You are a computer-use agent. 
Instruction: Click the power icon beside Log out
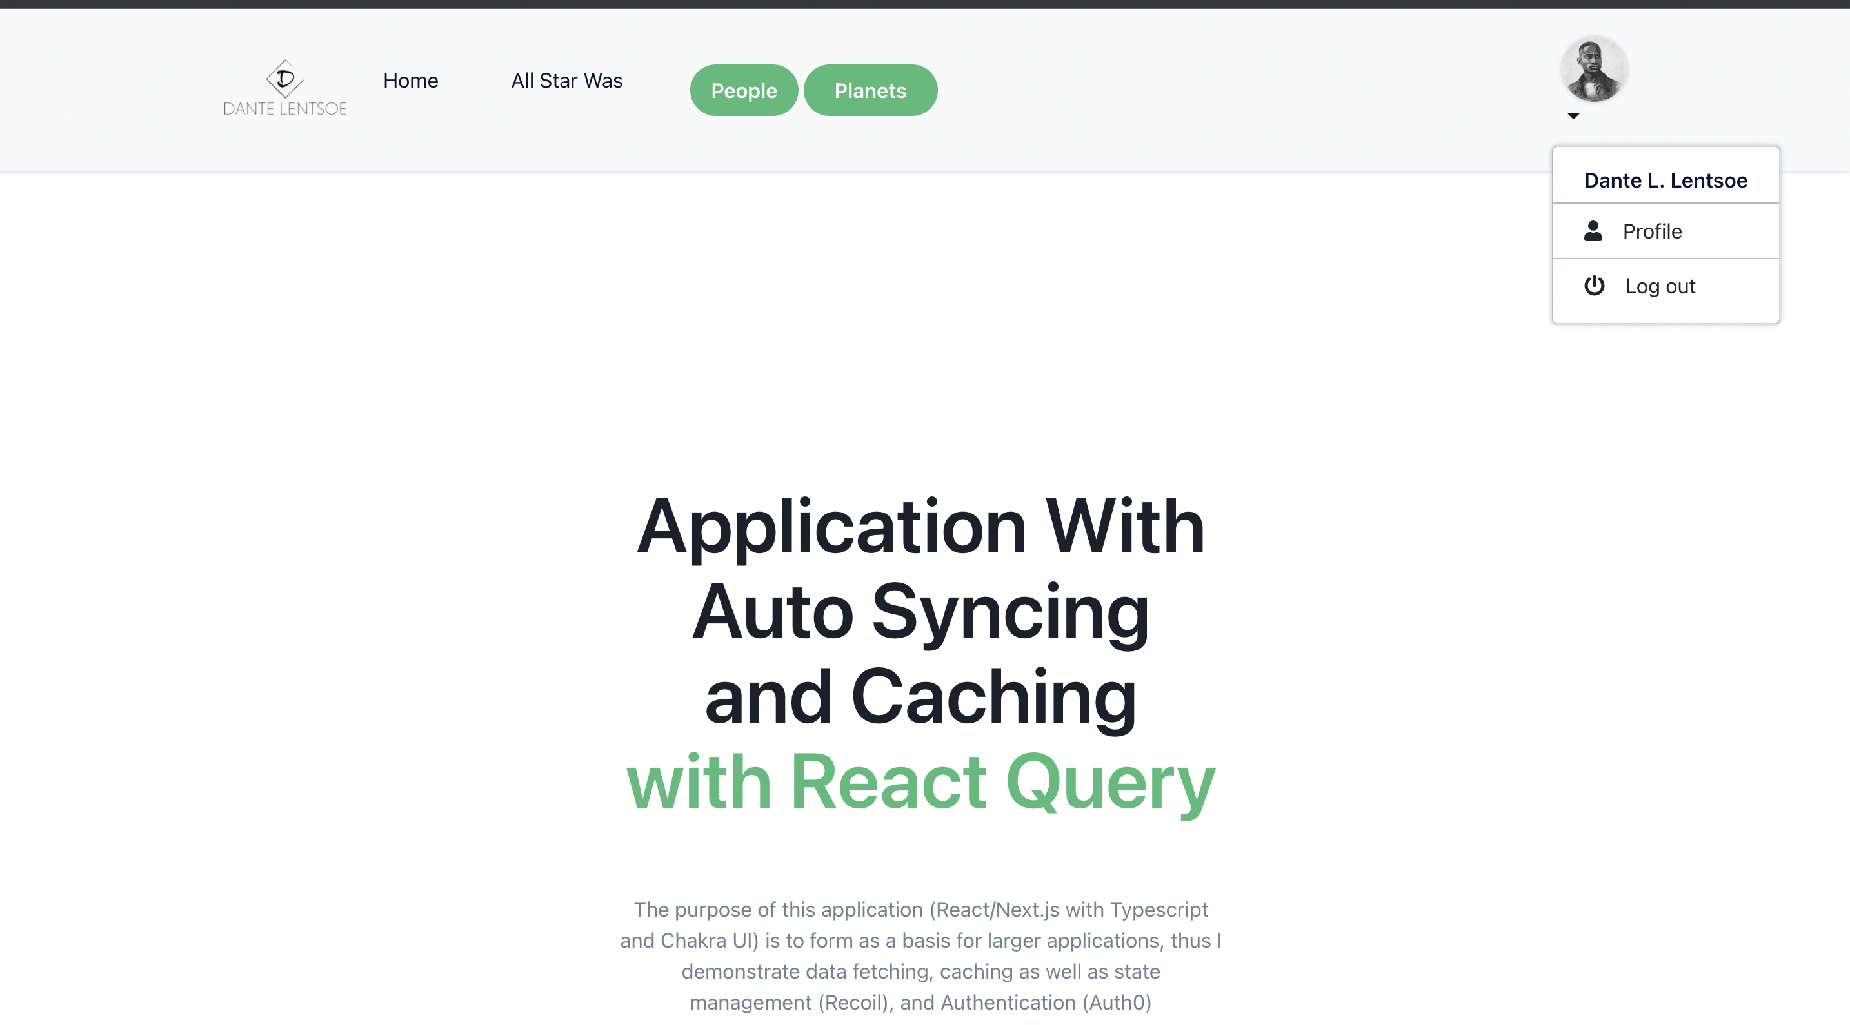coord(1595,286)
